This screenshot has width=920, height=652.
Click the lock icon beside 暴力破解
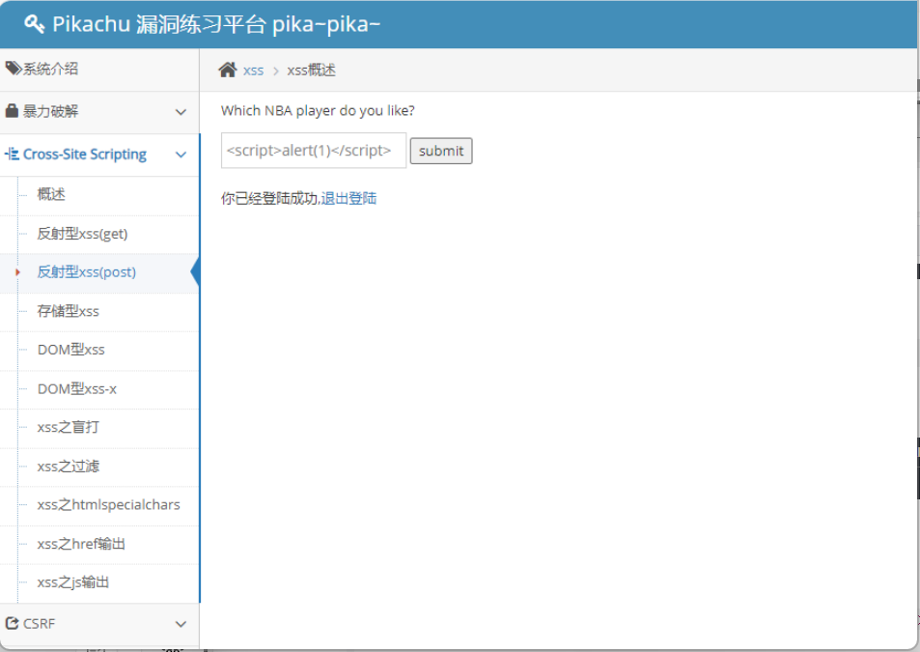(12, 110)
